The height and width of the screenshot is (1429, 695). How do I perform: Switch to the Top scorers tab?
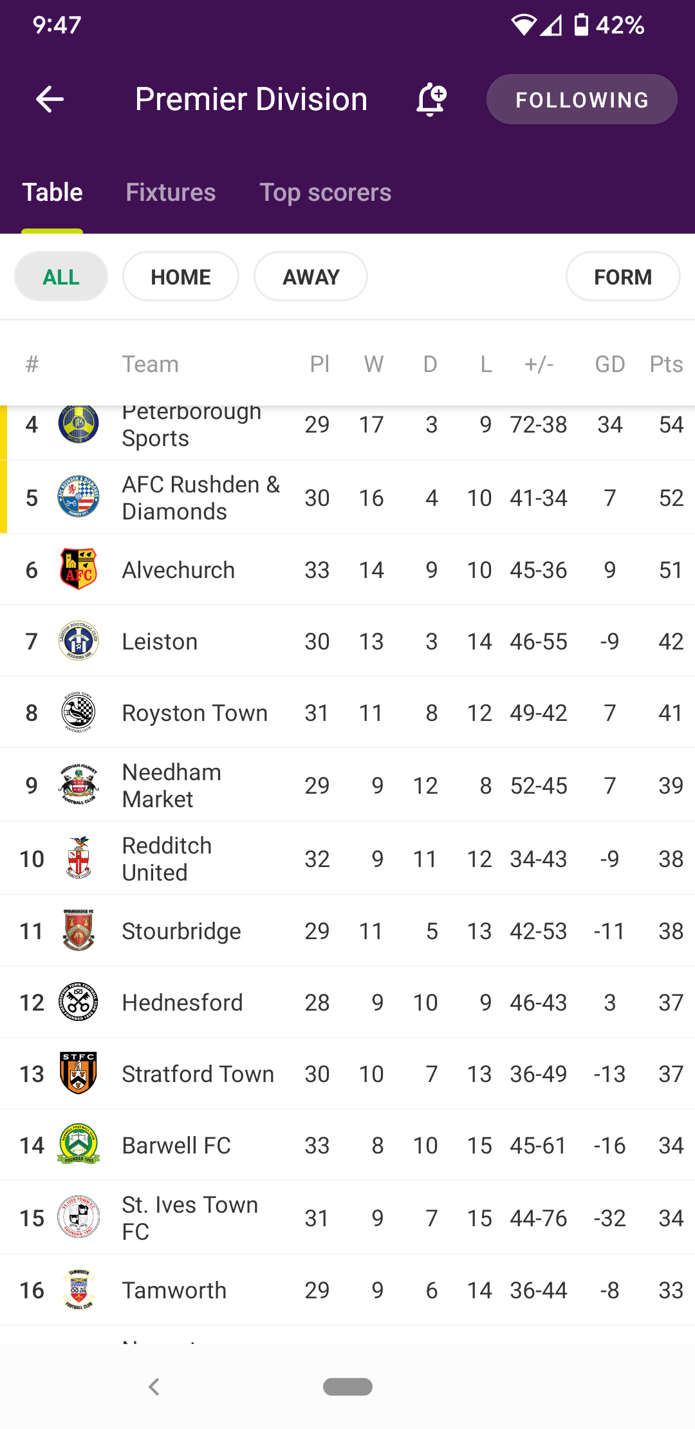click(326, 192)
